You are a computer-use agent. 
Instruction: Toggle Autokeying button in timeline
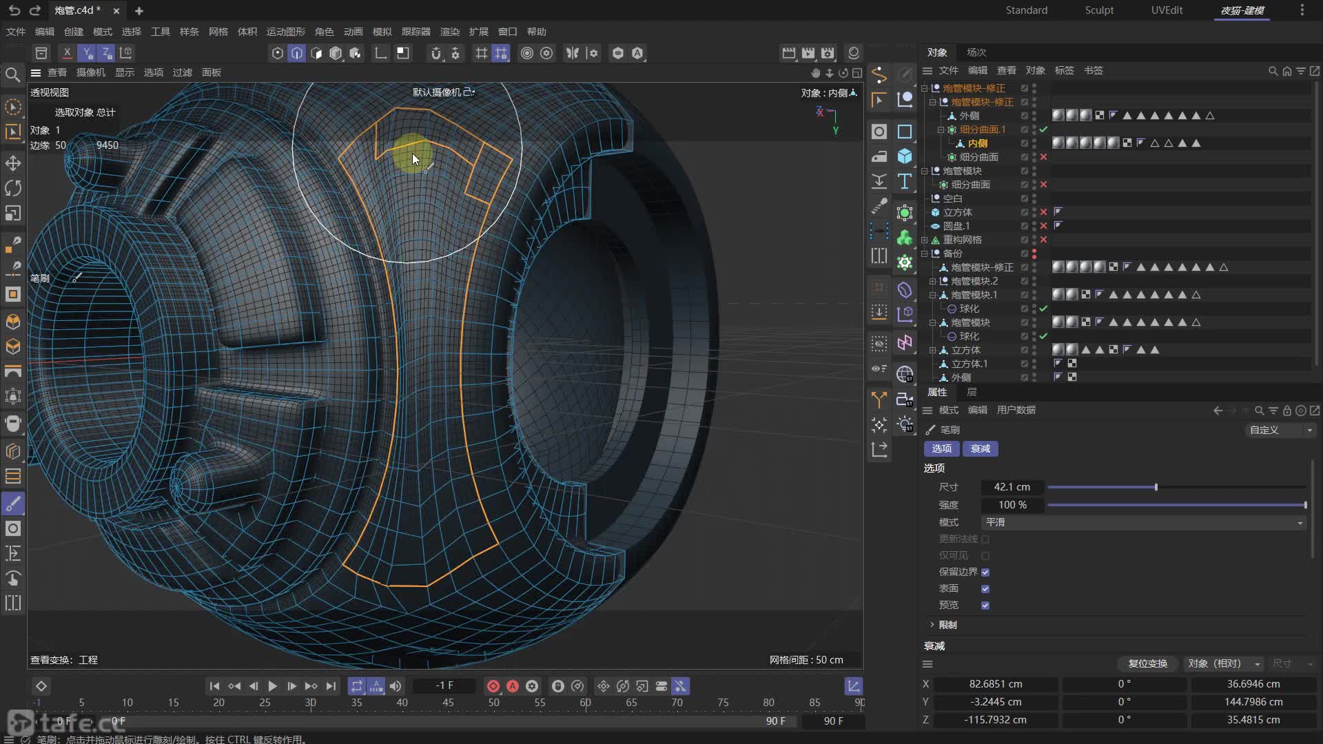point(513,686)
